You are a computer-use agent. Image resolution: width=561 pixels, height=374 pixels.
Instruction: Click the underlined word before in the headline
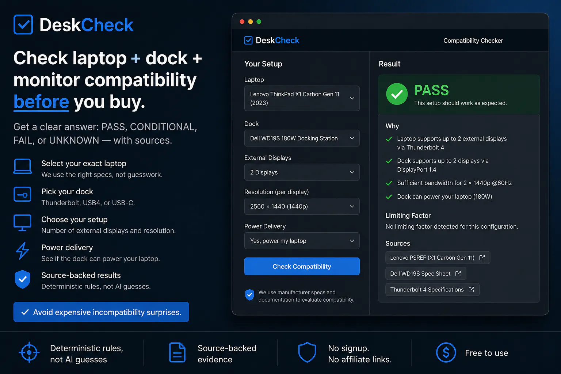pyautogui.click(x=41, y=102)
